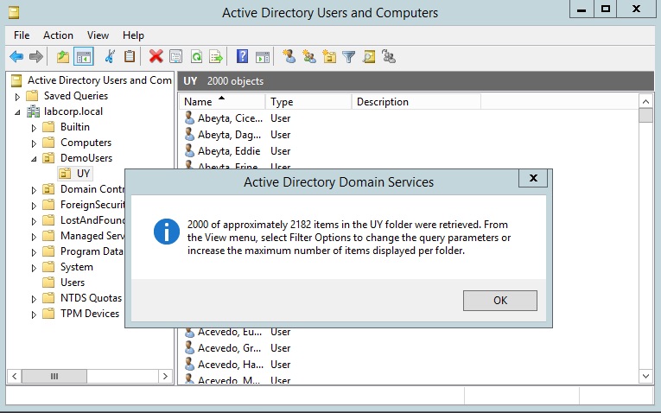Click the Add to group toolbar icon
The width and height of the screenshot is (661, 413).
click(x=389, y=56)
